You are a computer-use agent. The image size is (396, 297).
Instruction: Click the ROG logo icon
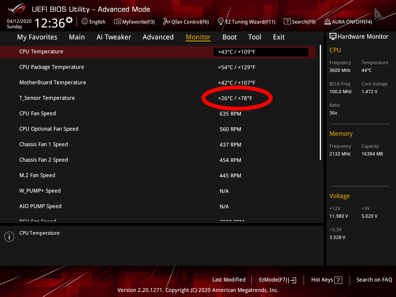point(17,9)
